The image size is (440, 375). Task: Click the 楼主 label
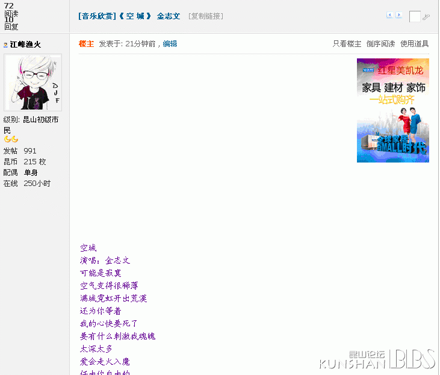tap(86, 44)
